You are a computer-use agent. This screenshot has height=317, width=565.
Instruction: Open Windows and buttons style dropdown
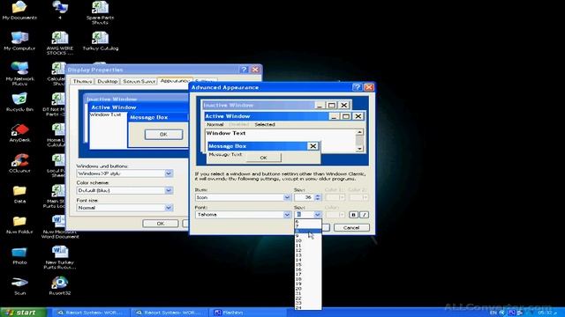(x=169, y=173)
